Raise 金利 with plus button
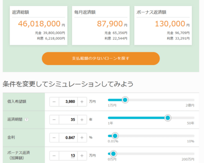 pos(82,138)
